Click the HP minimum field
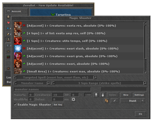The height and width of the screenshot is (122, 153). [75, 95]
